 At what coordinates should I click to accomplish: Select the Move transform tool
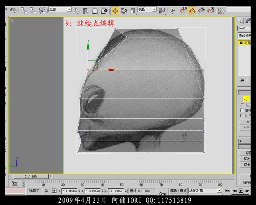click(115, 11)
